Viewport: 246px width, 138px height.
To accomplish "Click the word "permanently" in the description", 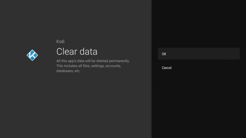I will (x=119, y=61).
